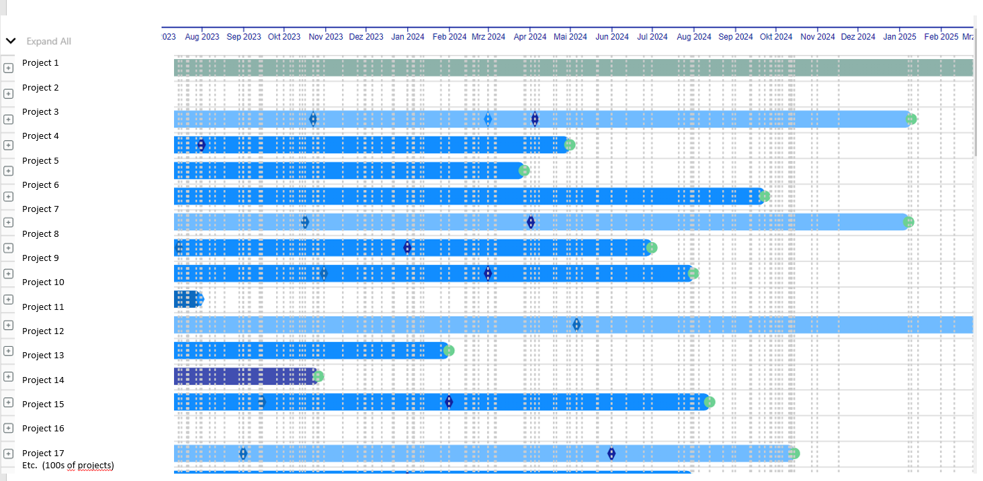
Task: Select the Project 12 label
Action: [43, 331]
